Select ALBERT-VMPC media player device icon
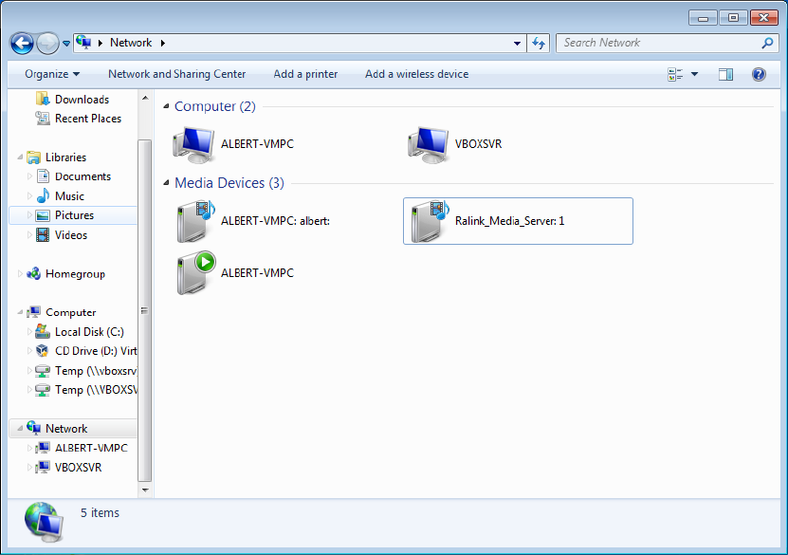788x555 pixels. pyautogui.click(x=195, y=273)
